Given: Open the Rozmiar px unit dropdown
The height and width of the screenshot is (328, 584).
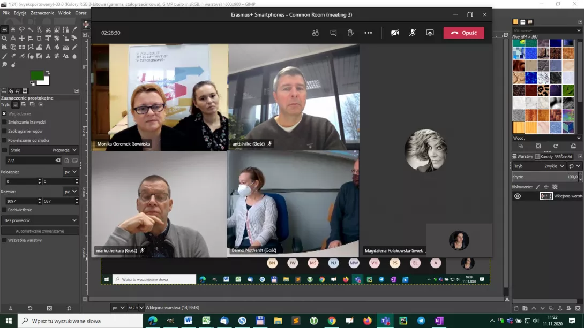Looking at the screenshot, I should click(x=70, y=192).
